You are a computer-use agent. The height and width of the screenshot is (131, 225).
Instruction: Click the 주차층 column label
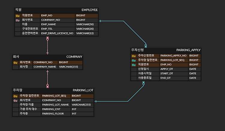pos(24,114)
